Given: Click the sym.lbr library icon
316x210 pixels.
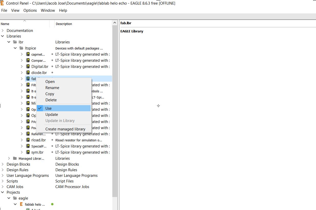Looking at the screenshot, I should (28, 152).
